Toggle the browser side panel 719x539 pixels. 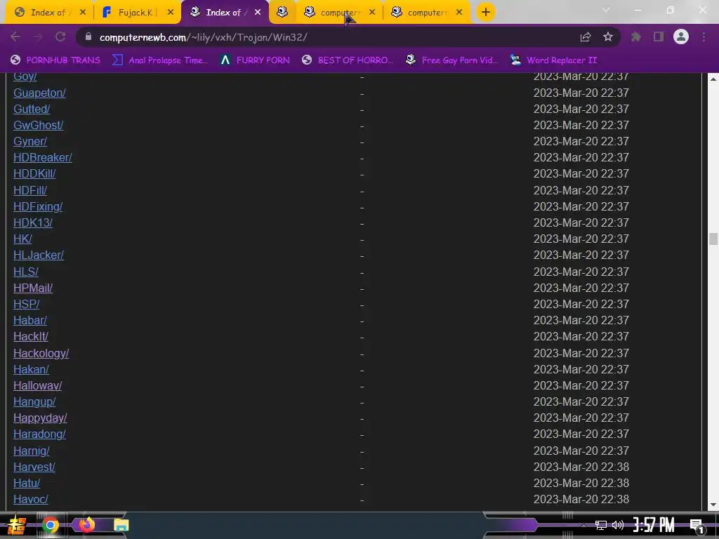659,36
